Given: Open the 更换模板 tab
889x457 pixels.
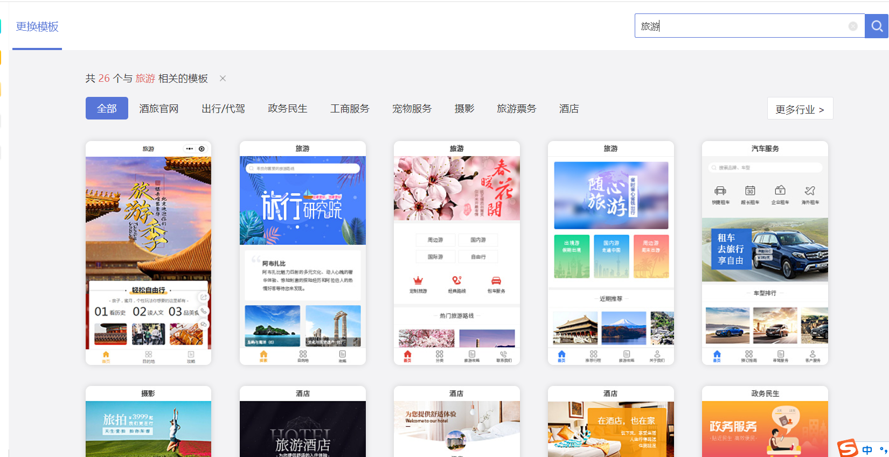Looking at the screenshot, I should (37, 27).
